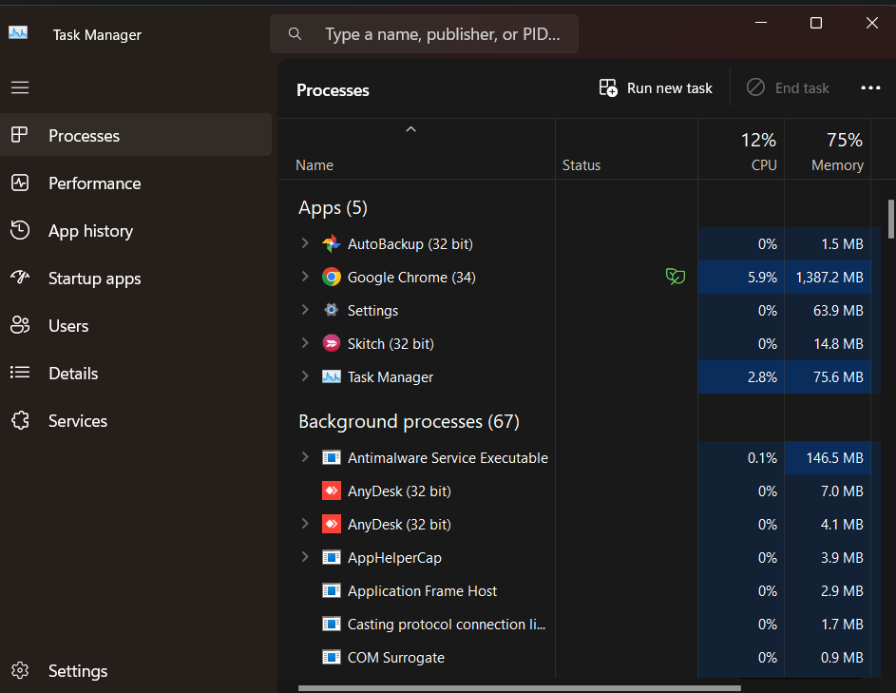Viewport: 896px width, 693px height.
Task: Click the Processes sidebar icon
Action: click(x=19, y=135)
